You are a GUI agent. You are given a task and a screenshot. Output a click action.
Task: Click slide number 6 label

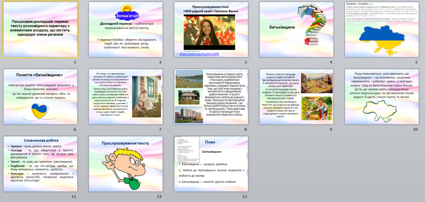(x=75, y=129)
